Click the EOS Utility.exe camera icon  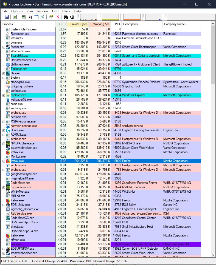click(x=8, y=205)
